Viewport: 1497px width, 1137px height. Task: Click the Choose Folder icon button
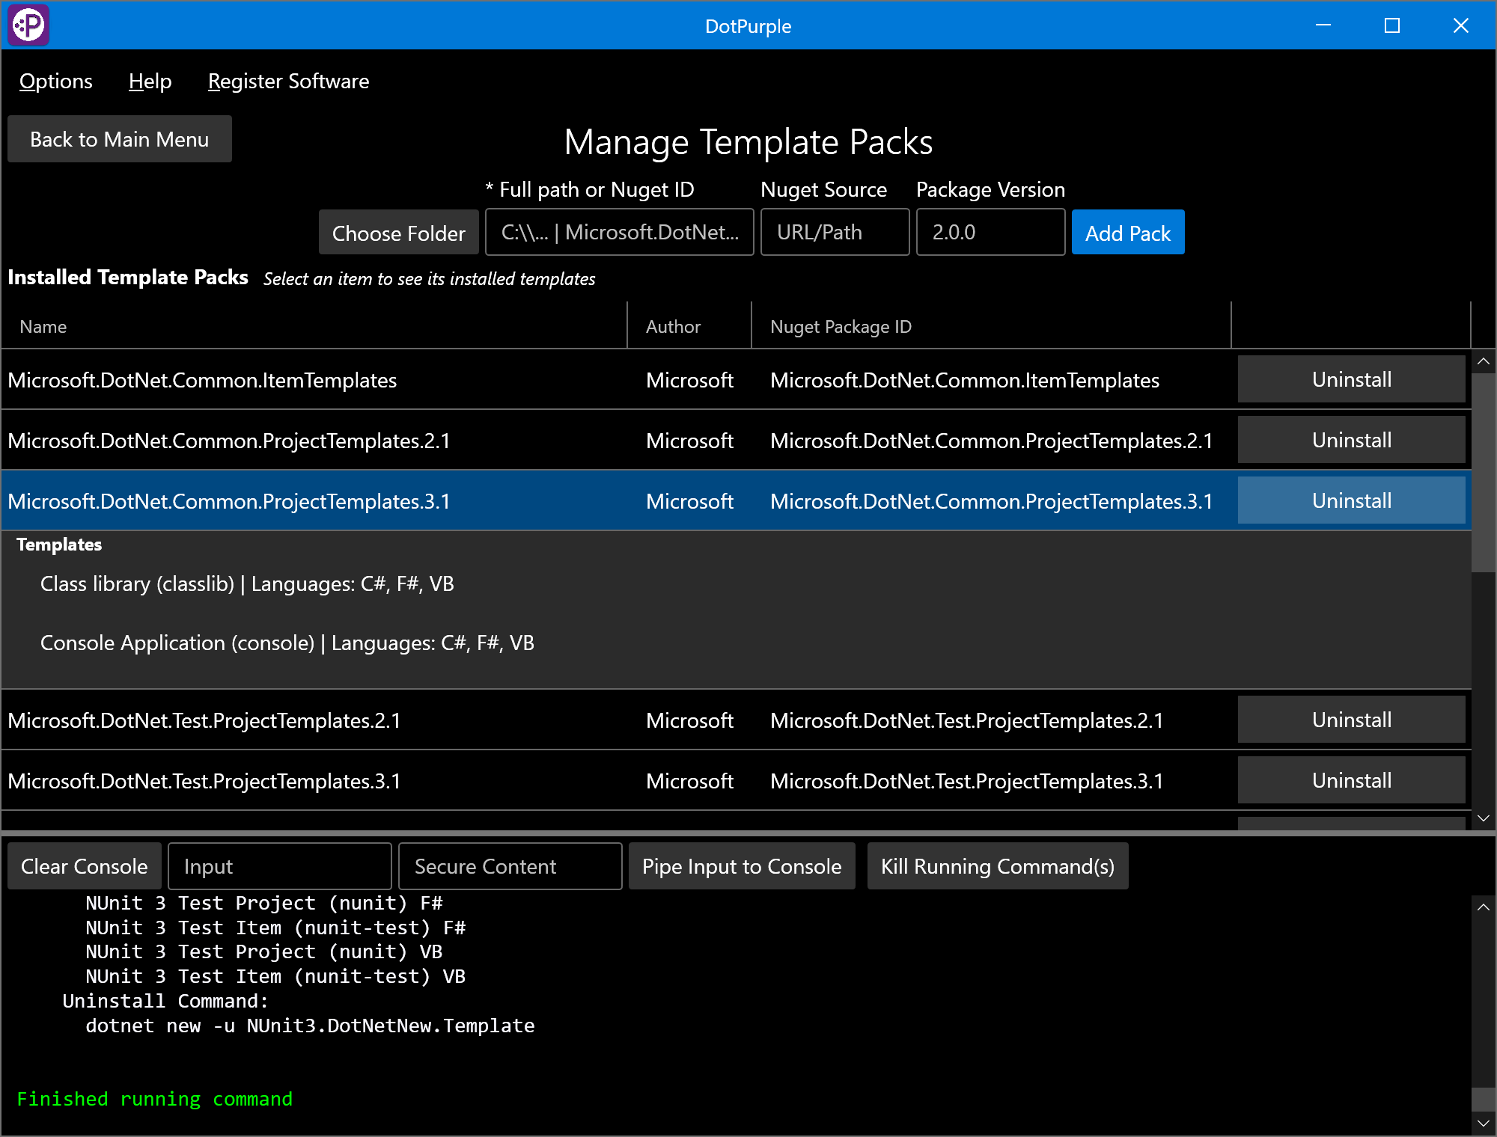tap(400, 232)
